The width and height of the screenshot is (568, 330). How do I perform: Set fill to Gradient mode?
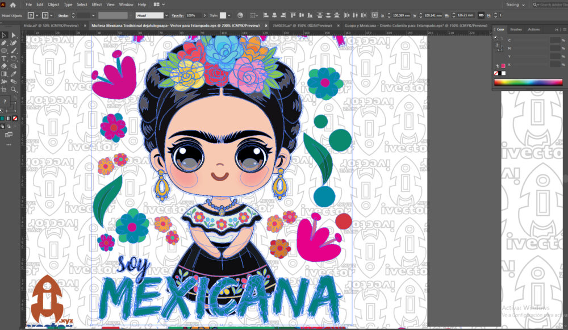(x=9, y=118)
